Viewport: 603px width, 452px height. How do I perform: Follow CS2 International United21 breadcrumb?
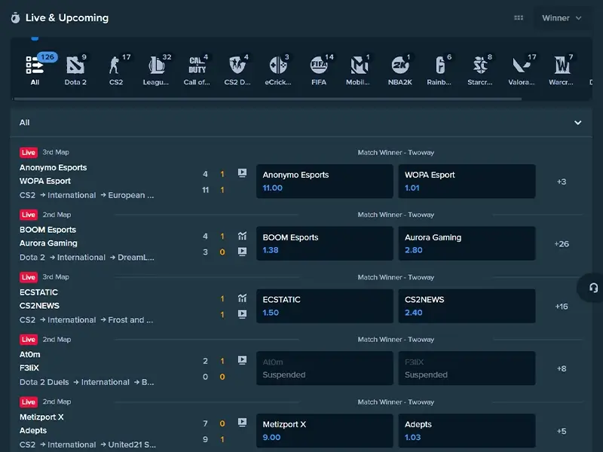pyautogui.click(x=87, y=444)
